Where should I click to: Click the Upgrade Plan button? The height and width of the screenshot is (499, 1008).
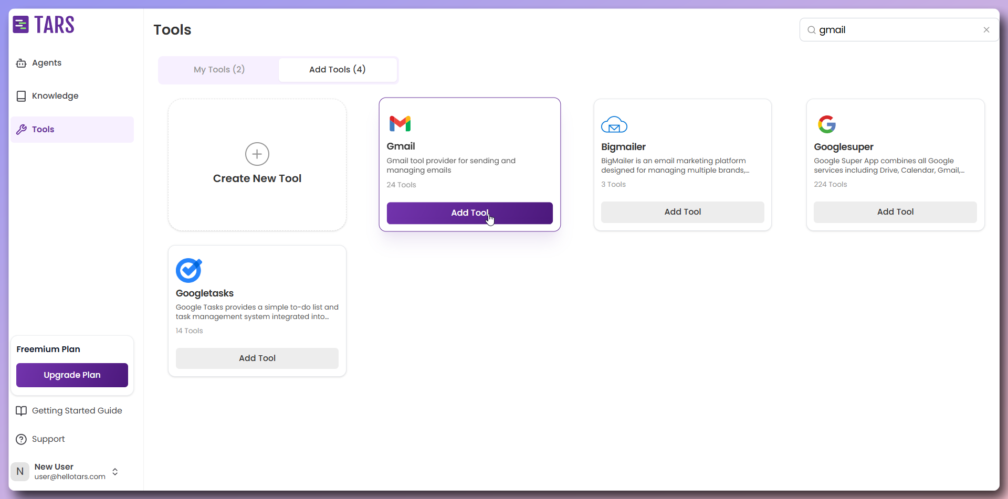(x=72, y=375)
